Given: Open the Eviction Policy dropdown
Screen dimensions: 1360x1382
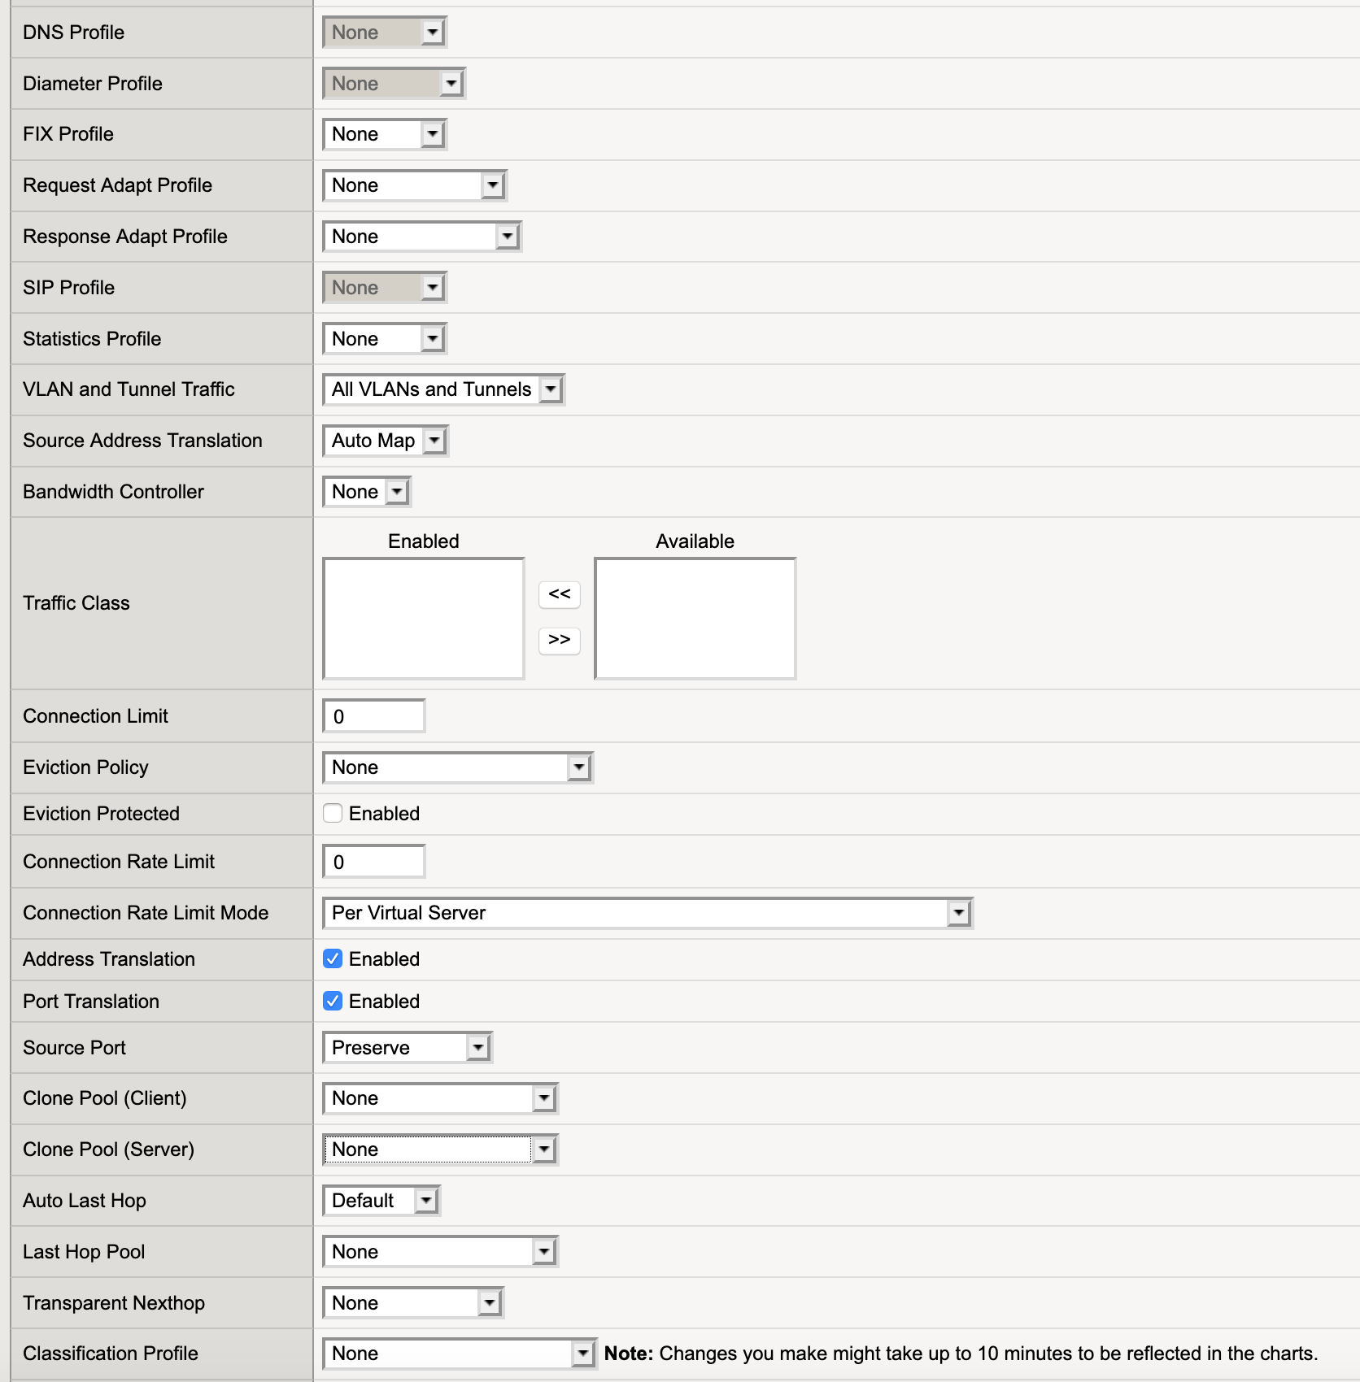Looking at the screenshot, I should 458,767.
